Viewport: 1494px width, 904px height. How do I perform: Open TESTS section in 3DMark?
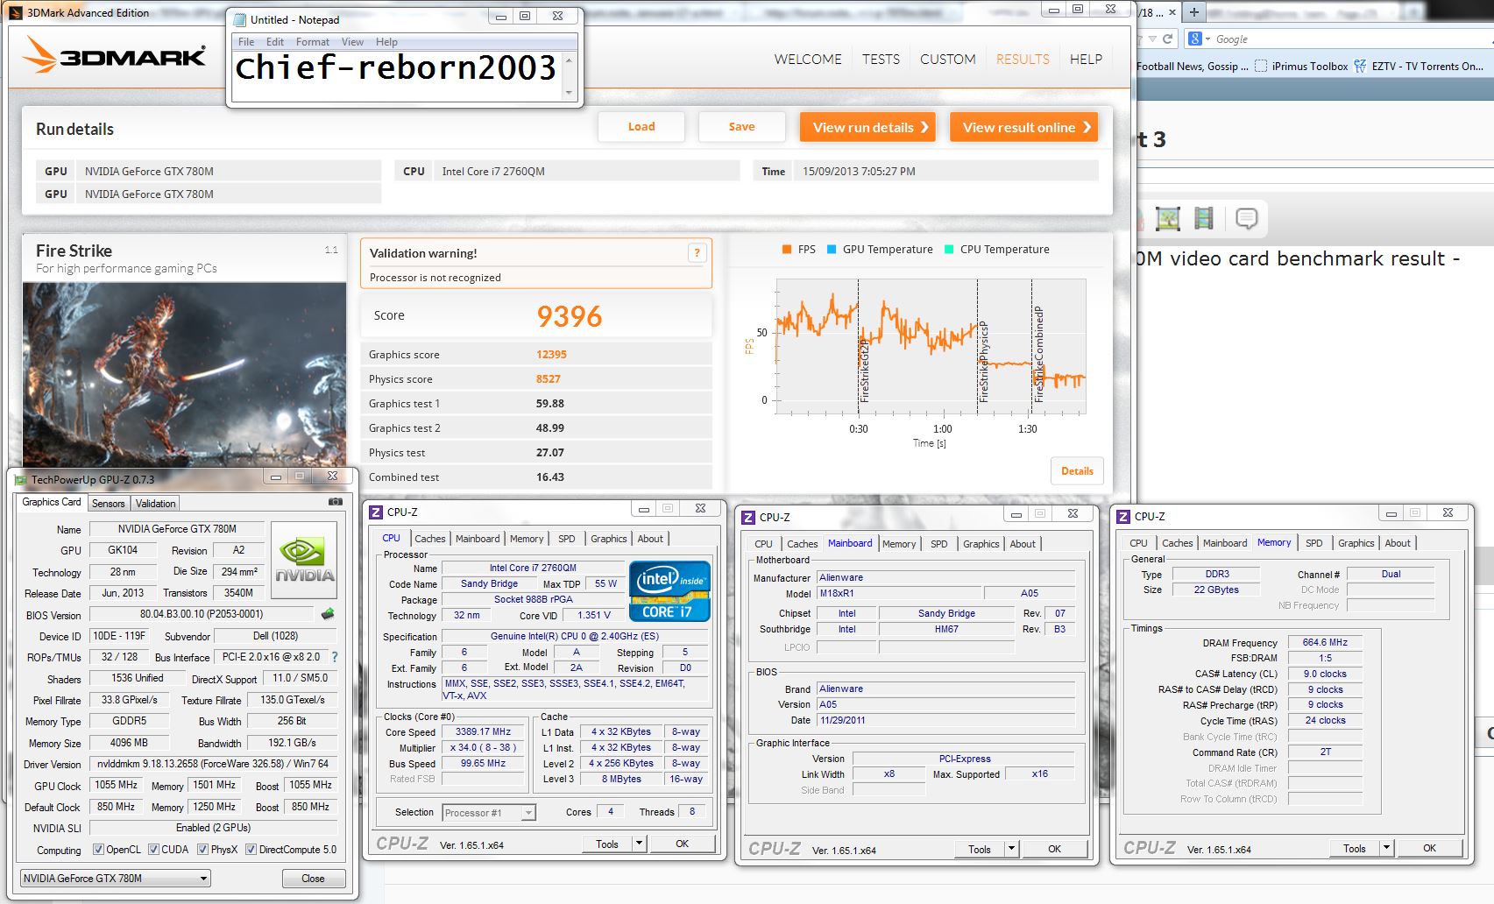click(881, 59)
